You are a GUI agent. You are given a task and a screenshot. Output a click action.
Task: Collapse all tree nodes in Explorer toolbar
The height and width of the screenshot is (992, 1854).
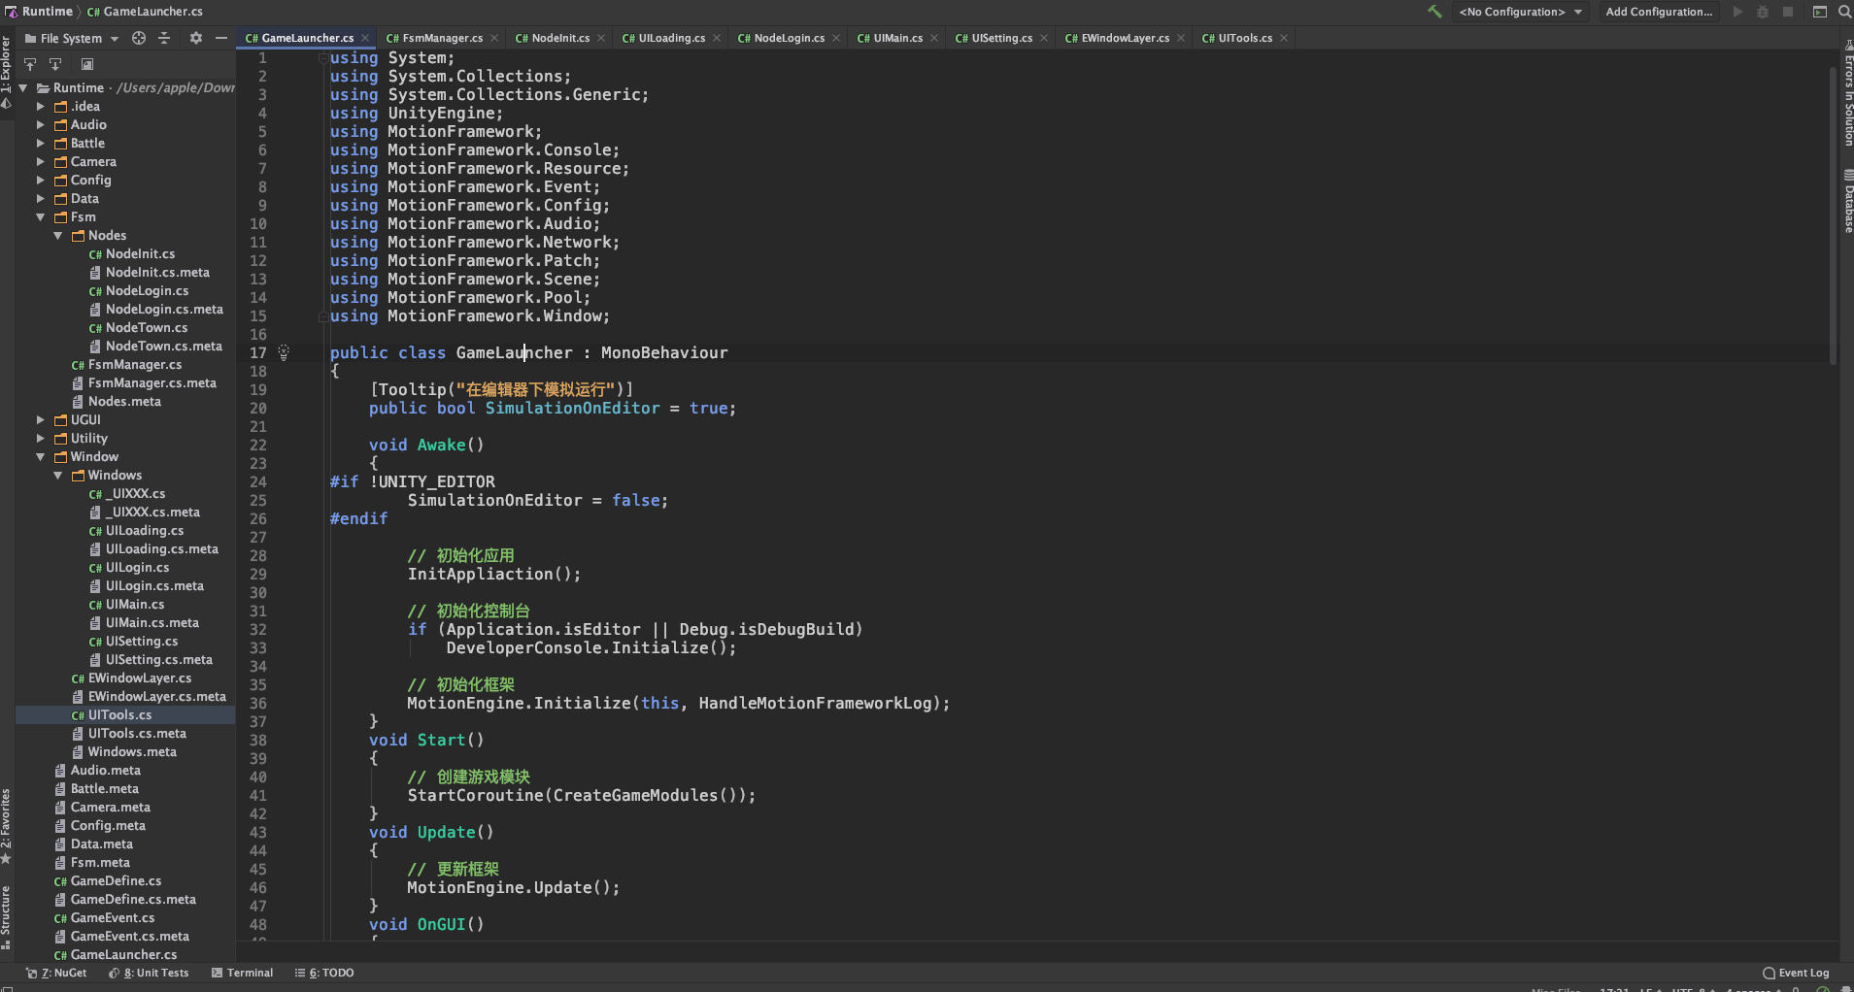[165, 38]
